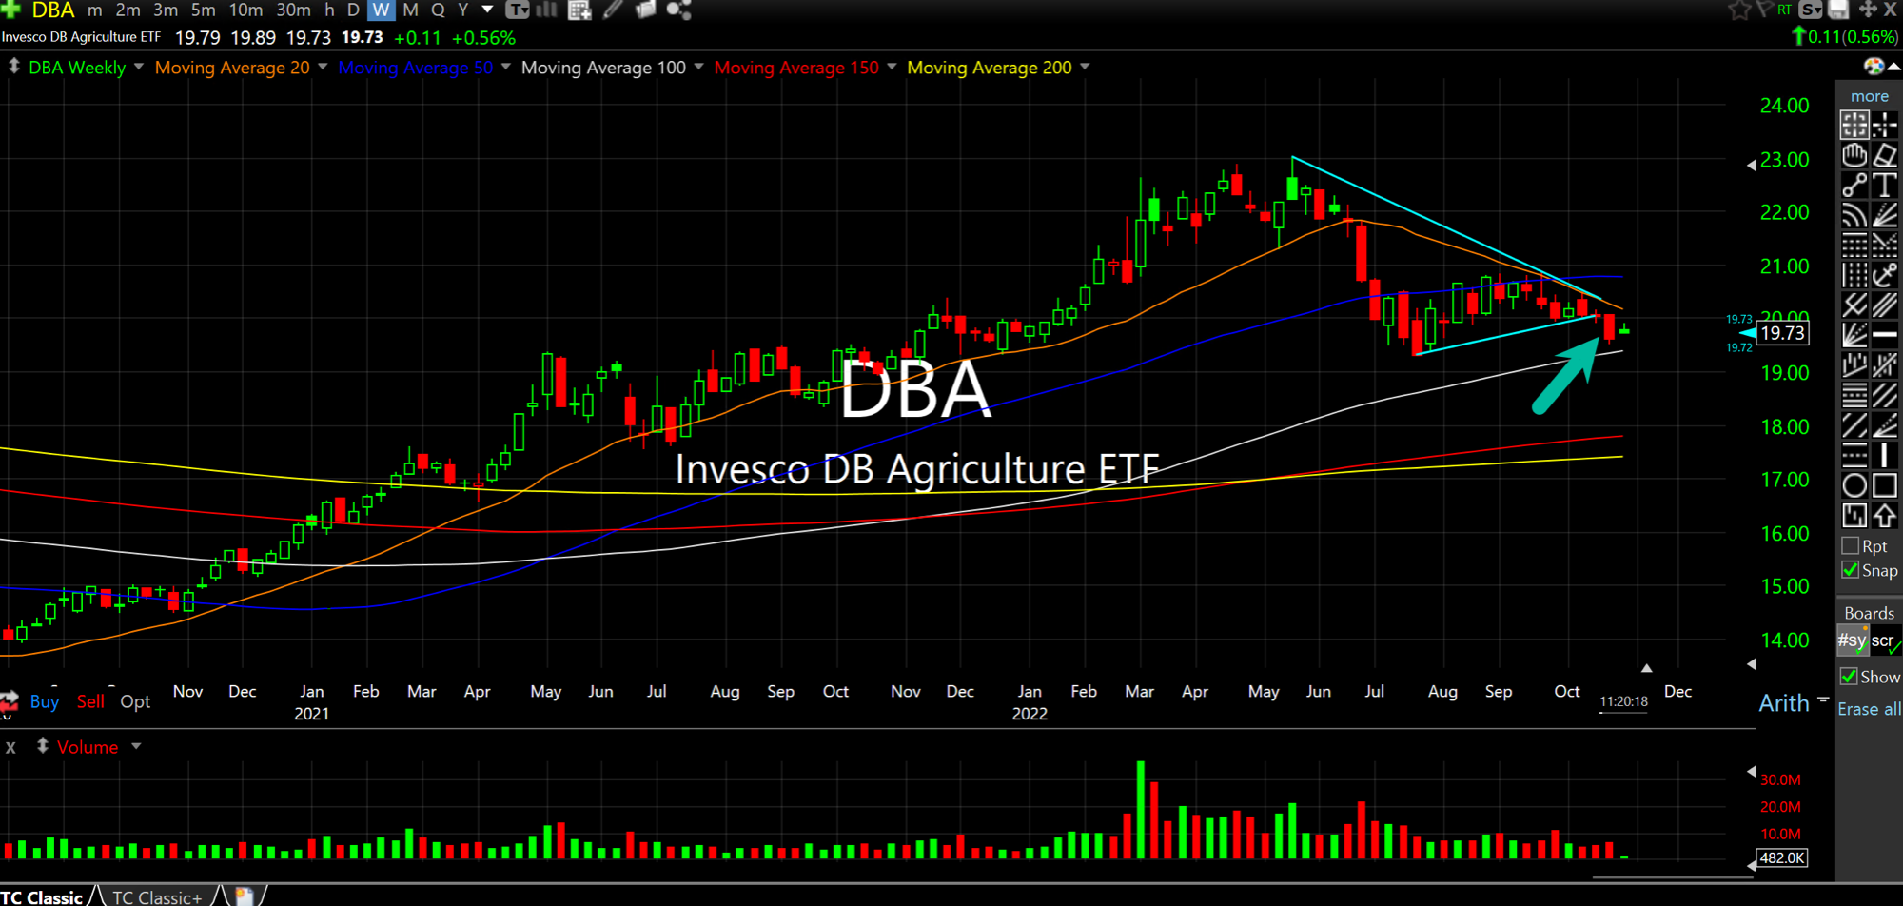Switch to the TC Classic+ tab
Screen dimensions: 1903x906
click(157, 896)
